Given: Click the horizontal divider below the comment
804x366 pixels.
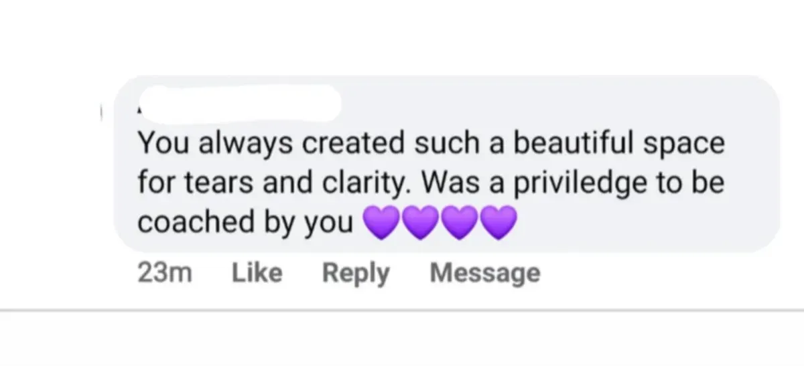Looking at the screenshot, I should [x=402, y=310].
